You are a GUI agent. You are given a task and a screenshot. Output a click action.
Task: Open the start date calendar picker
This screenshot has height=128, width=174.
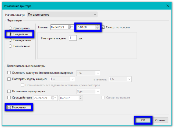pyautogui.click(x=70, y=27)
